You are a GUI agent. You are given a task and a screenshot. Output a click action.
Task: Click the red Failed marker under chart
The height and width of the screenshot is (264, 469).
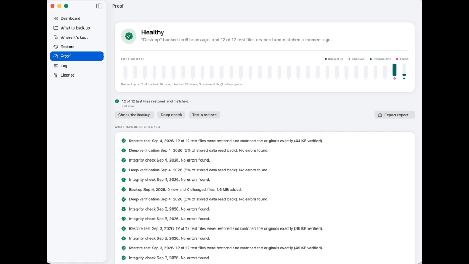point(395,78)
